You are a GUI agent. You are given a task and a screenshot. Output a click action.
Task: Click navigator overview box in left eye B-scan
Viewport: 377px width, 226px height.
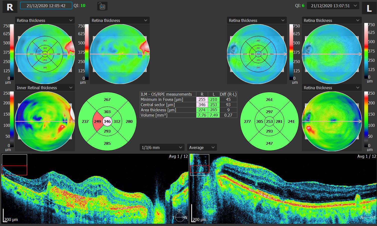tap(200, 165)
